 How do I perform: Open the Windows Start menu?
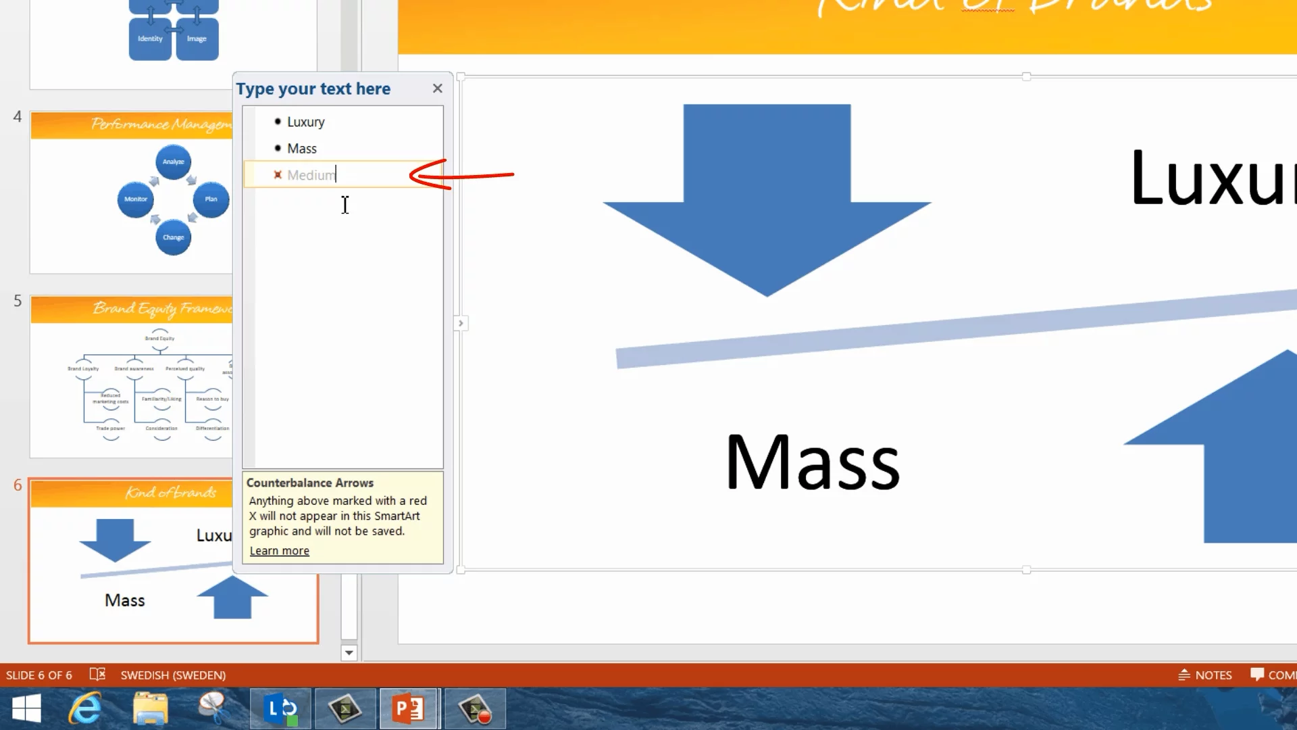[27, 709]
